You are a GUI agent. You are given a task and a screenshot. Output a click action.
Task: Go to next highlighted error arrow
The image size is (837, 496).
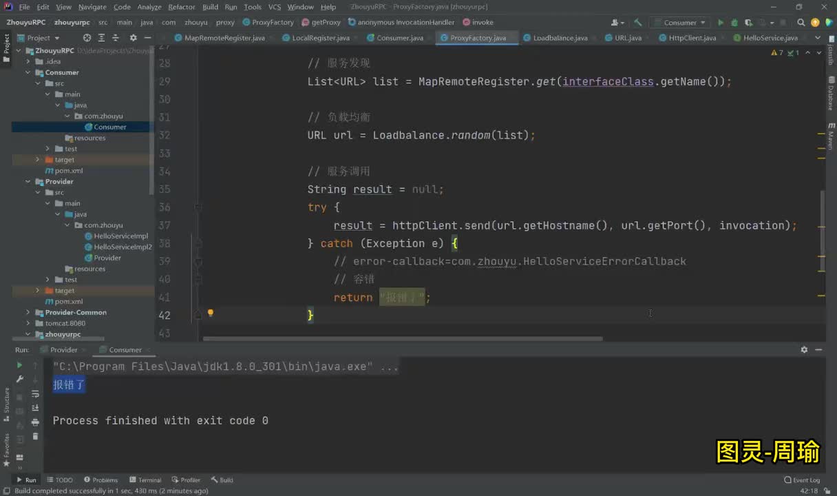pyautogui.click(x=818, y=53)
